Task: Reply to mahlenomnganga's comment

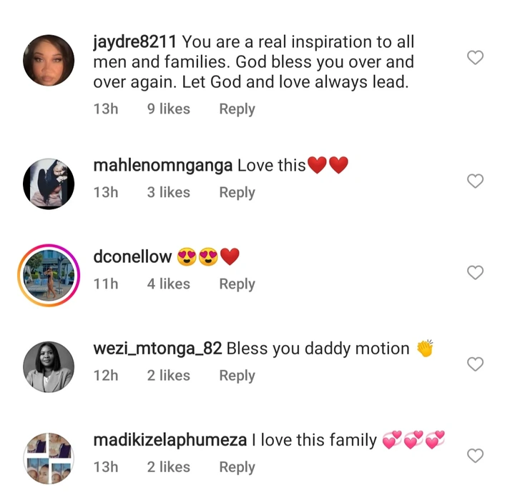Action: (237, 192)
